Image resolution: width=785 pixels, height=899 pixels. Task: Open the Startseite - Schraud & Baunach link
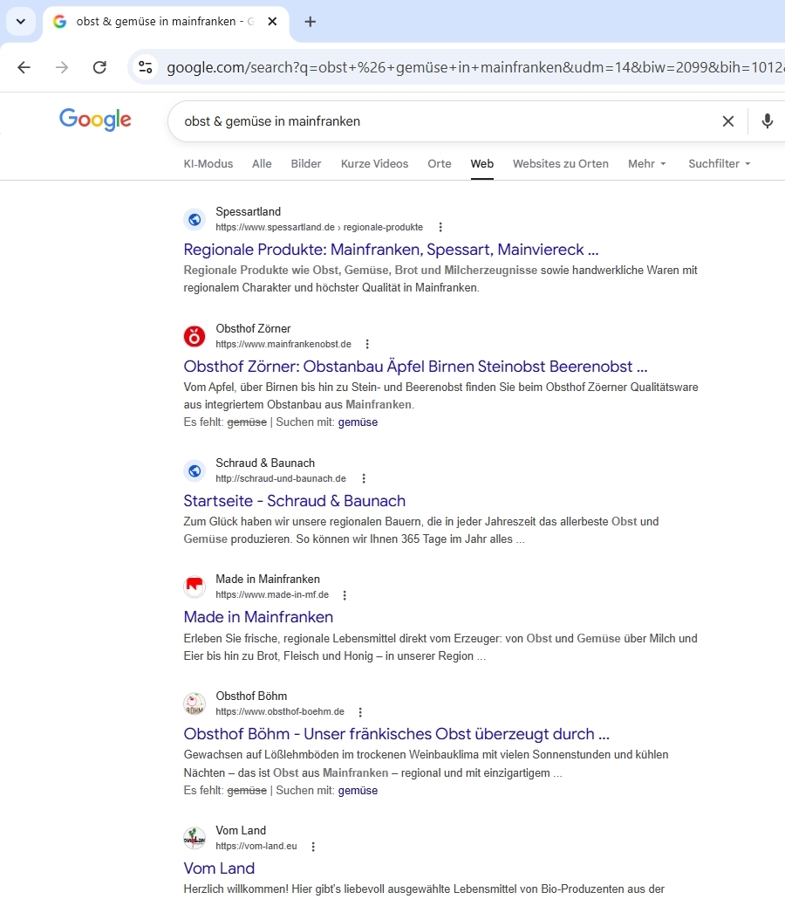click(294, 501)
